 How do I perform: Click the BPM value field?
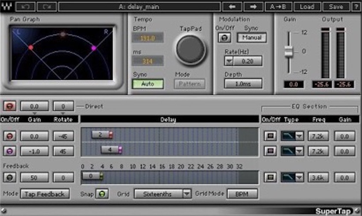click(148, 38)
